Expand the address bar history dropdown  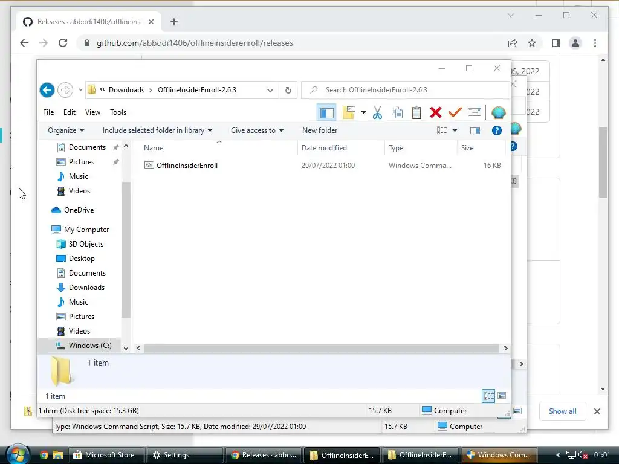270,91
